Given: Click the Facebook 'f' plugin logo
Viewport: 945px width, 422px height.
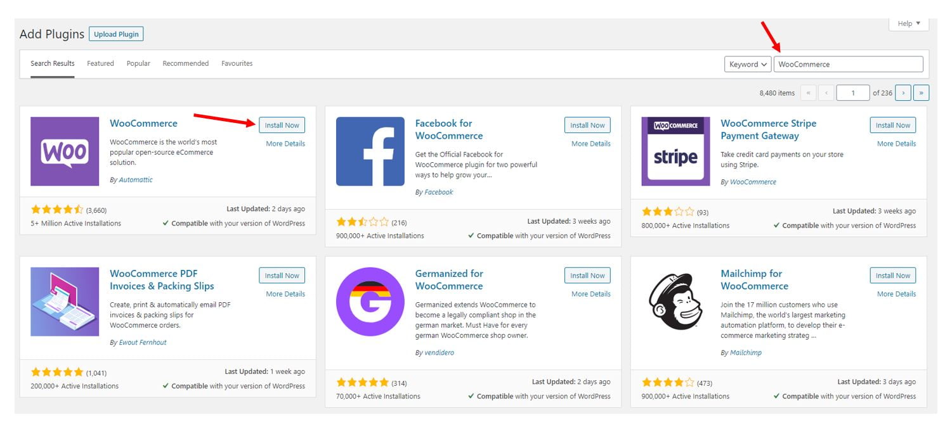Looking at the screenshot, I should pyautogui.click(x=370, y=151).
